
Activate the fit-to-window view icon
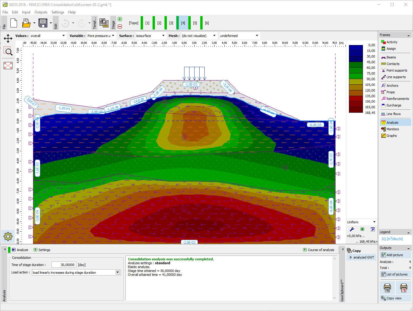8,65
